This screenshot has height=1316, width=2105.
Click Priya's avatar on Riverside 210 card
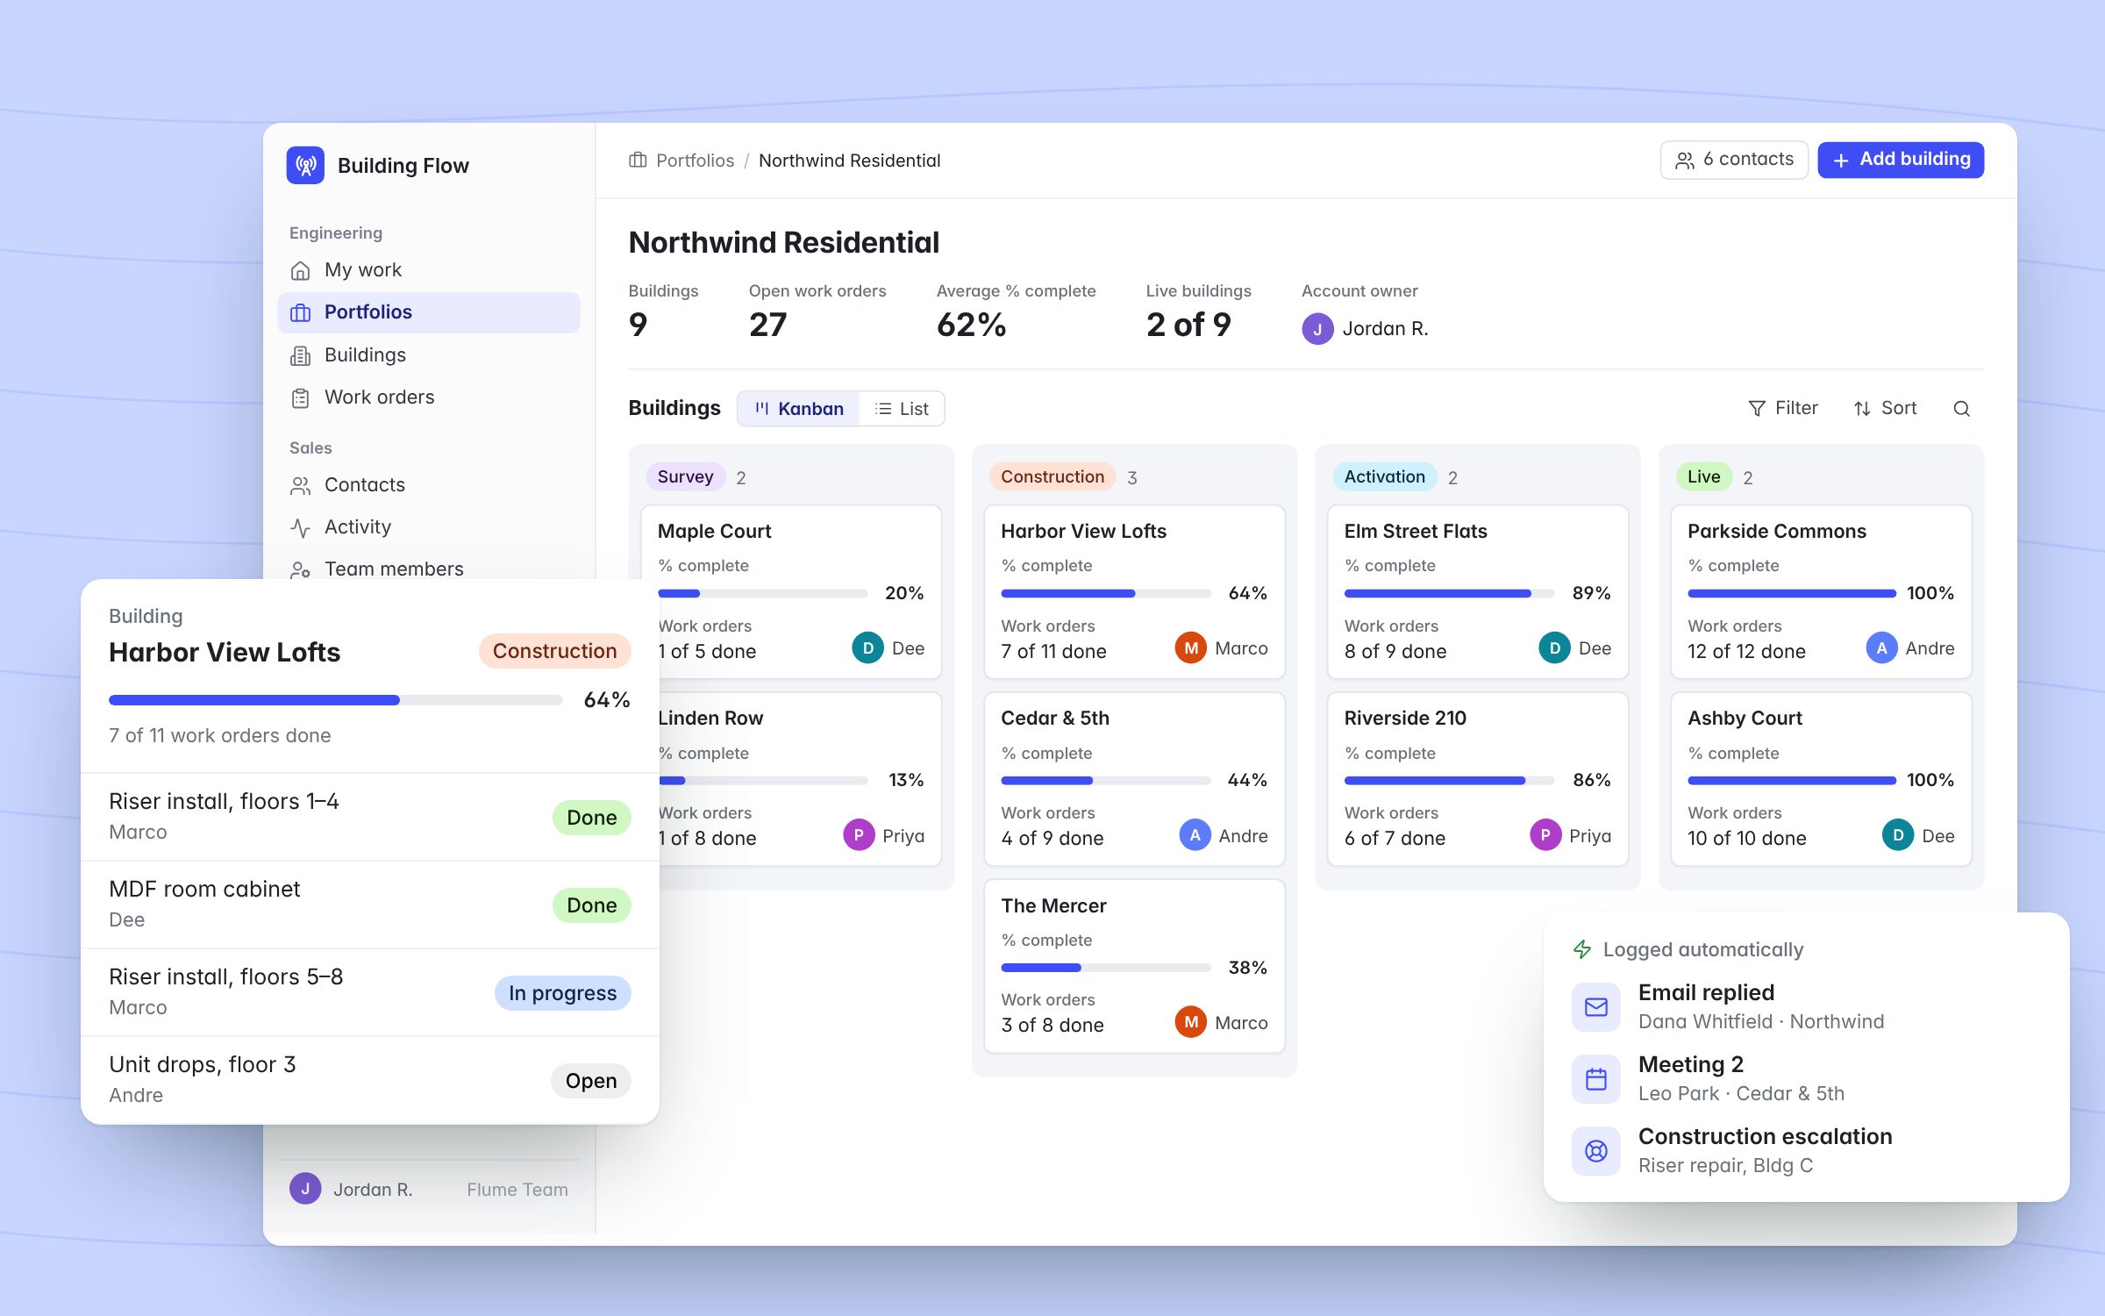[1545, 835]
